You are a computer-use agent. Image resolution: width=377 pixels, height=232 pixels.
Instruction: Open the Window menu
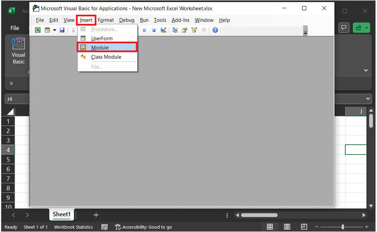[204, 20]
